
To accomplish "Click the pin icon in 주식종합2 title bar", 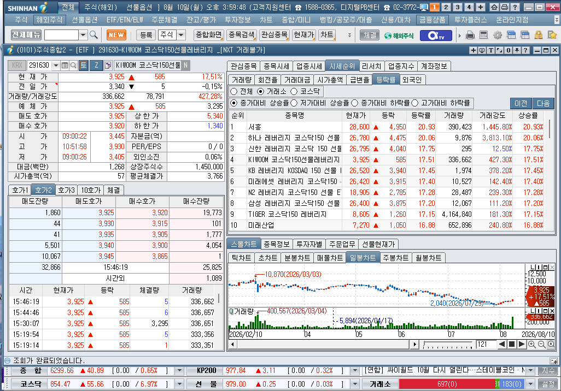I will 517,50.
